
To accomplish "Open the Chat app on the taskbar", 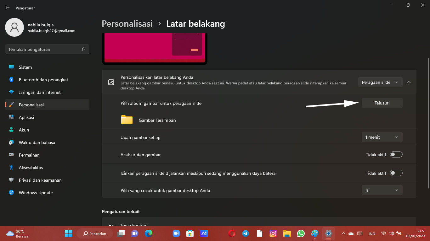I will tap(135, 233).
